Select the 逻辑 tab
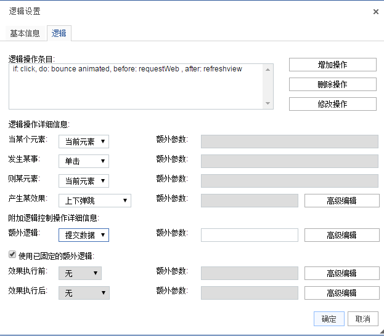This screenshot has height=336, width=384. (x=59, y=33)
